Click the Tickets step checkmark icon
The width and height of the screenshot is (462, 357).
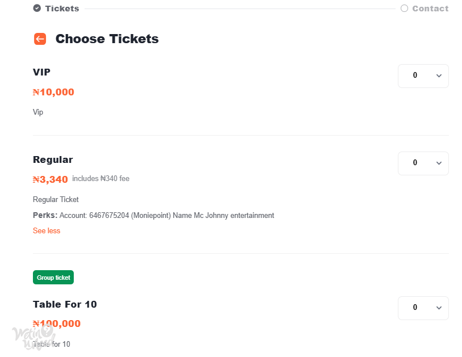pos(37,9)
